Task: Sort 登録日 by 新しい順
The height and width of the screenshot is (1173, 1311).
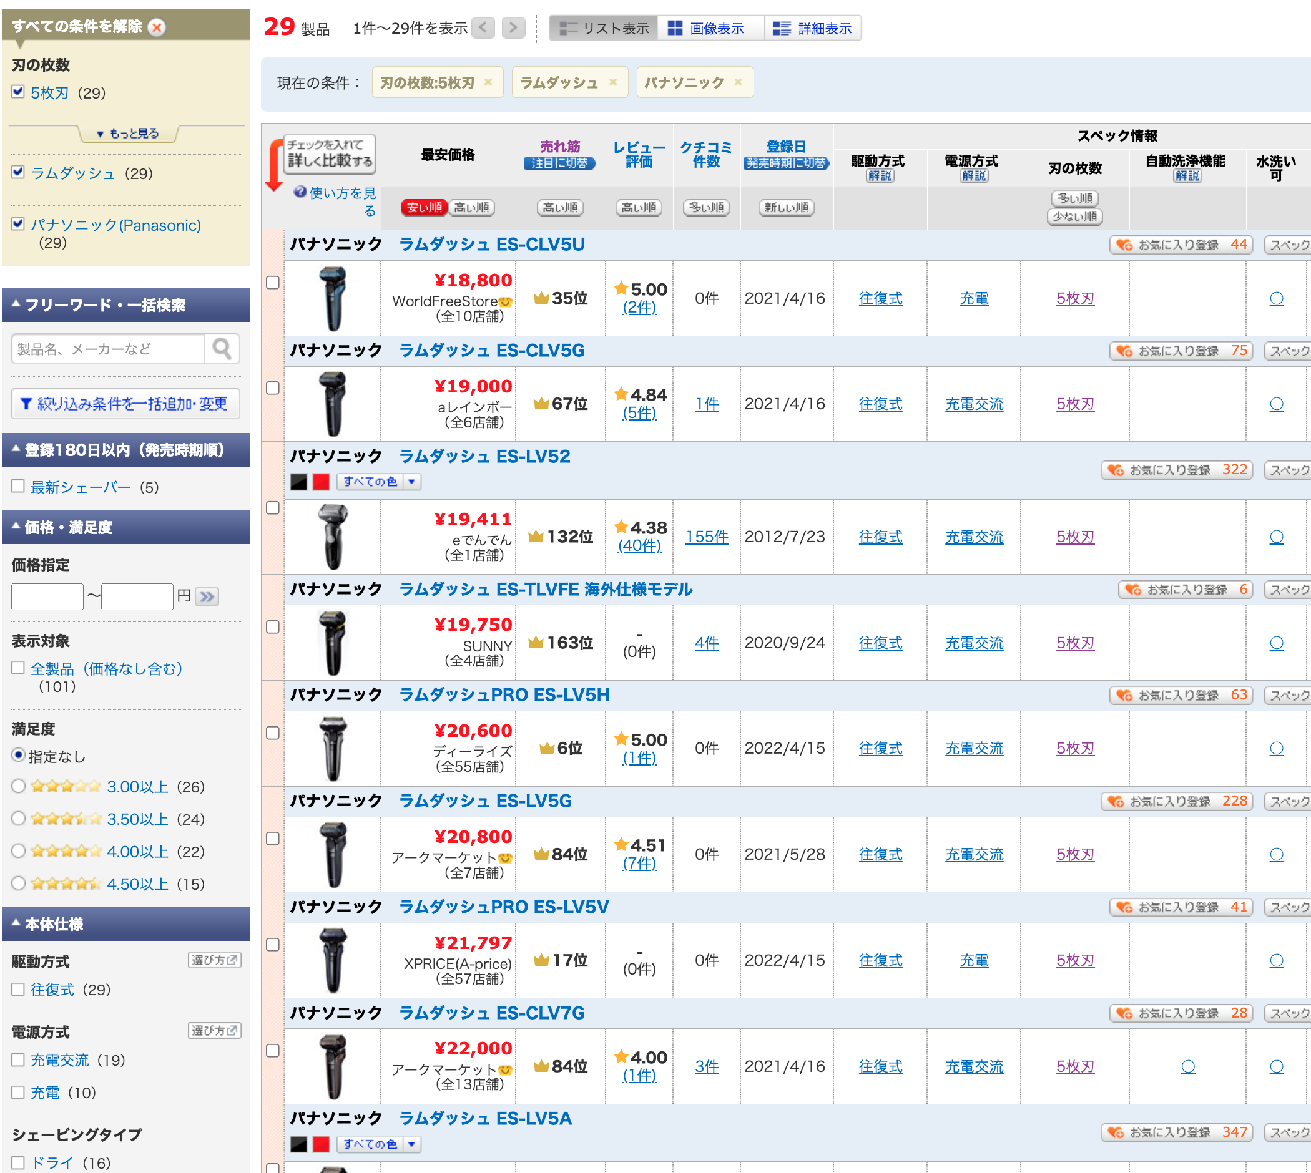Action: click(786, 207)
